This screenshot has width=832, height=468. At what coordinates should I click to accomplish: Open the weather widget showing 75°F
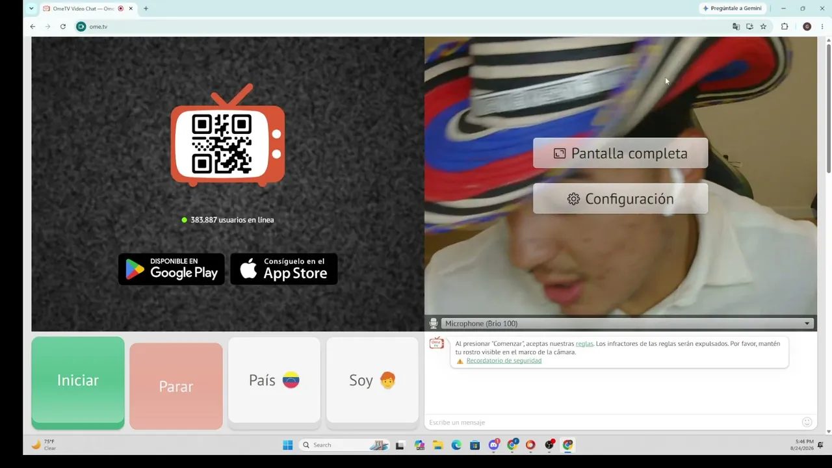(44, 445)
